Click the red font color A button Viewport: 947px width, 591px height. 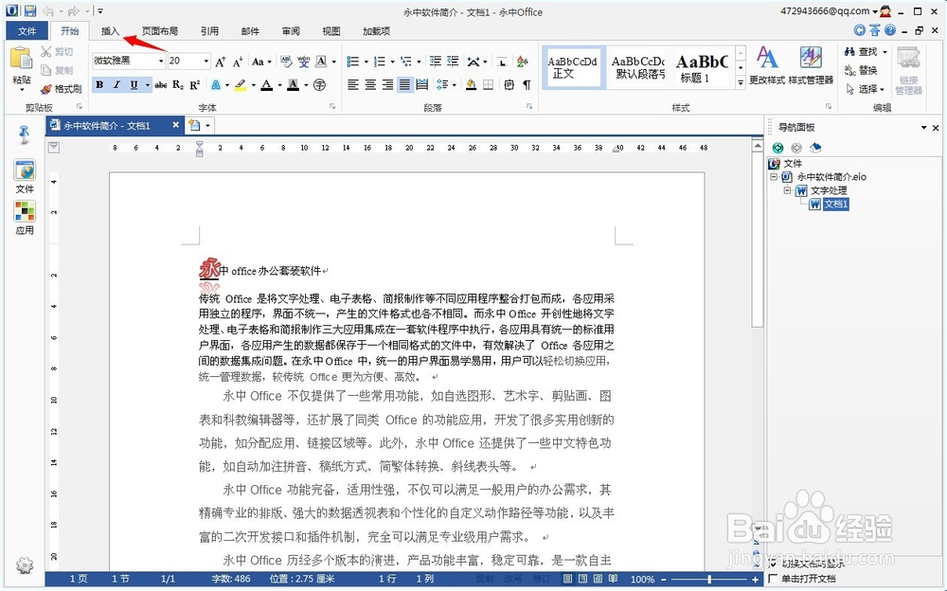pyautogui.click(x=266, y=85)
